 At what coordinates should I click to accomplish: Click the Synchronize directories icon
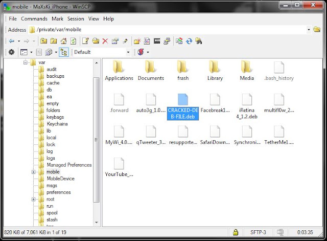pos(179,41)
